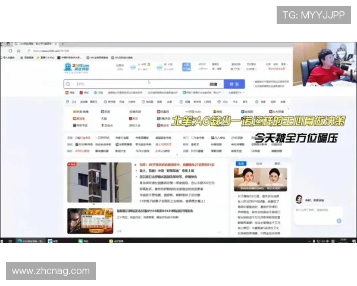This screenshot has width=357, height=286.
Task: Open 东方财富 site link
Action: click(277, 111)
